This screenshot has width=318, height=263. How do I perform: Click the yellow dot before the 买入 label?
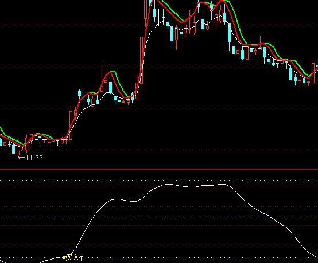[64, 257]
